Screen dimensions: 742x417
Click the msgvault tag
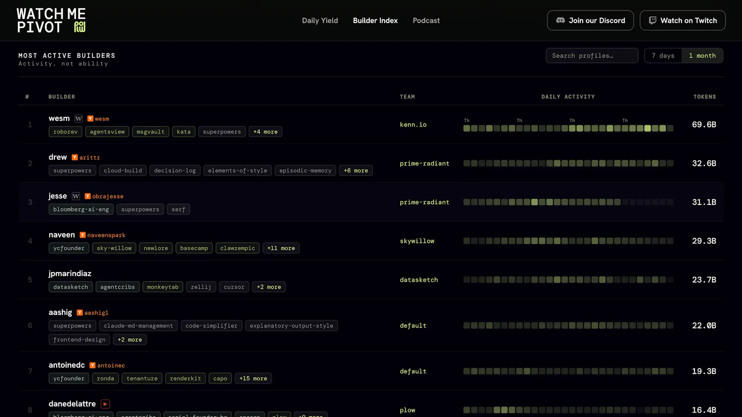point(151,132)
